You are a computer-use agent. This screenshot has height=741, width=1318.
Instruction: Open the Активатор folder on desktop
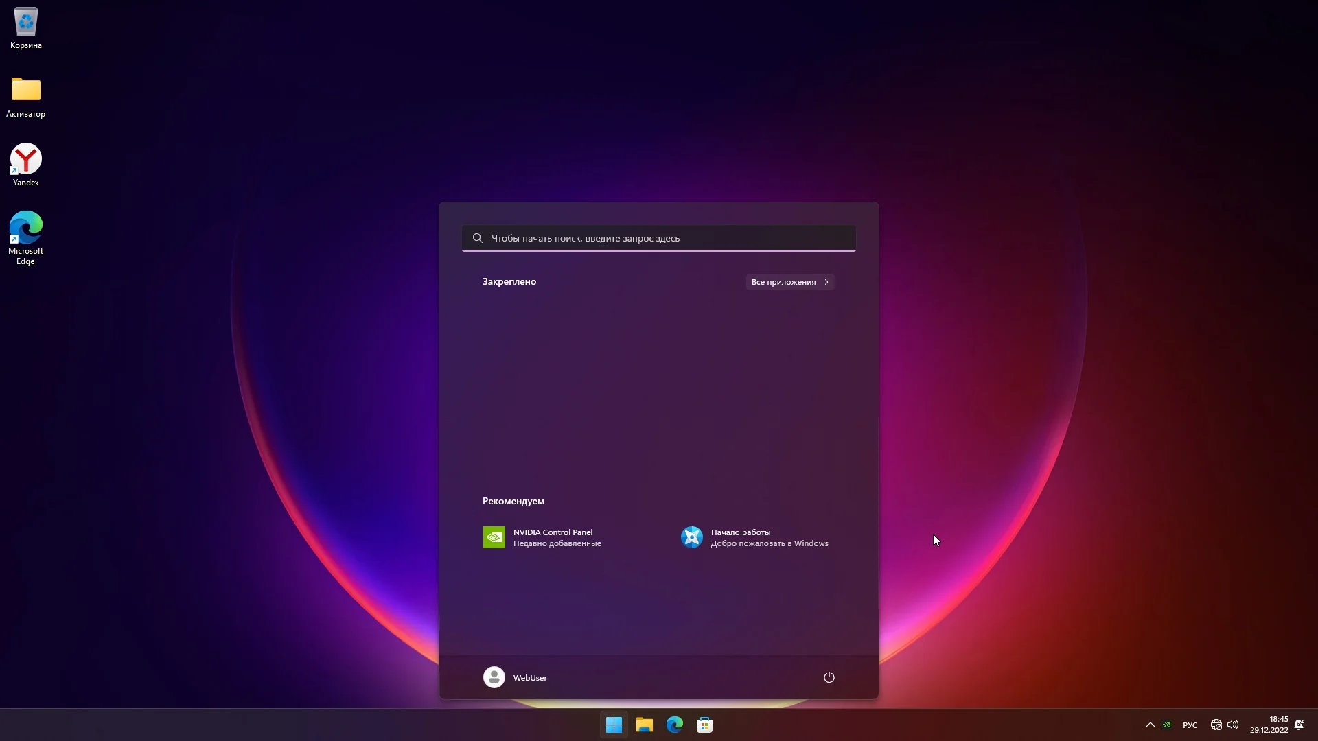pos(26,96)
